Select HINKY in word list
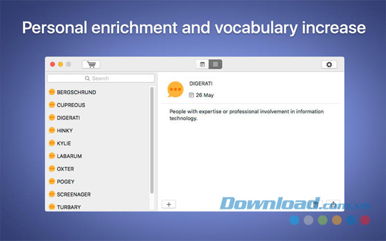The image size is (386, 241). click(64, 130)
